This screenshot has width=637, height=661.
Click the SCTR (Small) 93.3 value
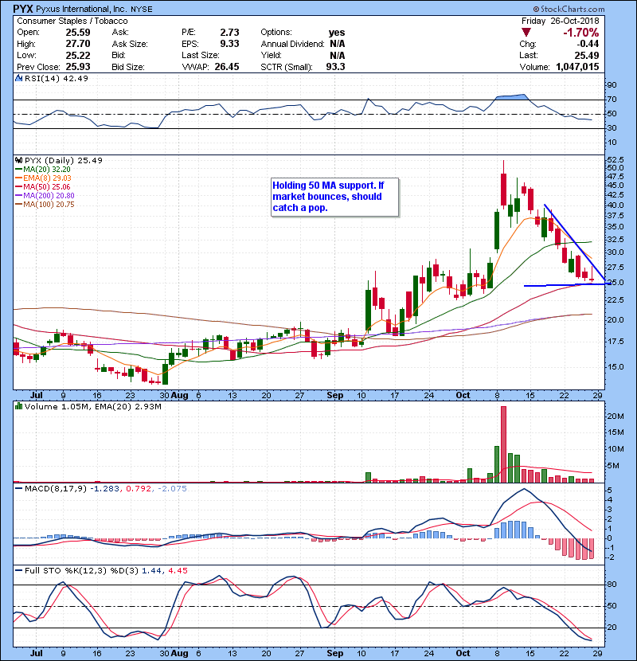click(335, 67)
